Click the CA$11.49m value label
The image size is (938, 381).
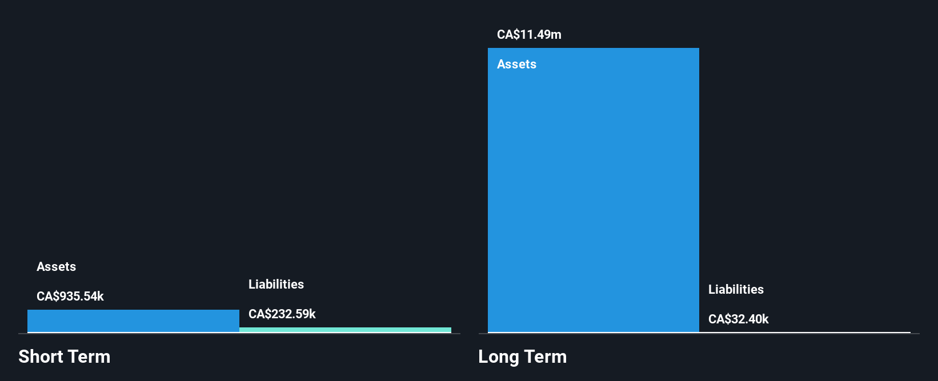point(529,35)
